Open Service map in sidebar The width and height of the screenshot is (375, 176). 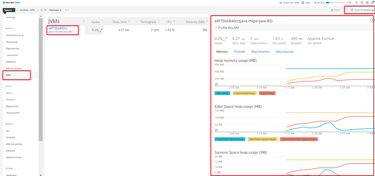click(12, 42)
